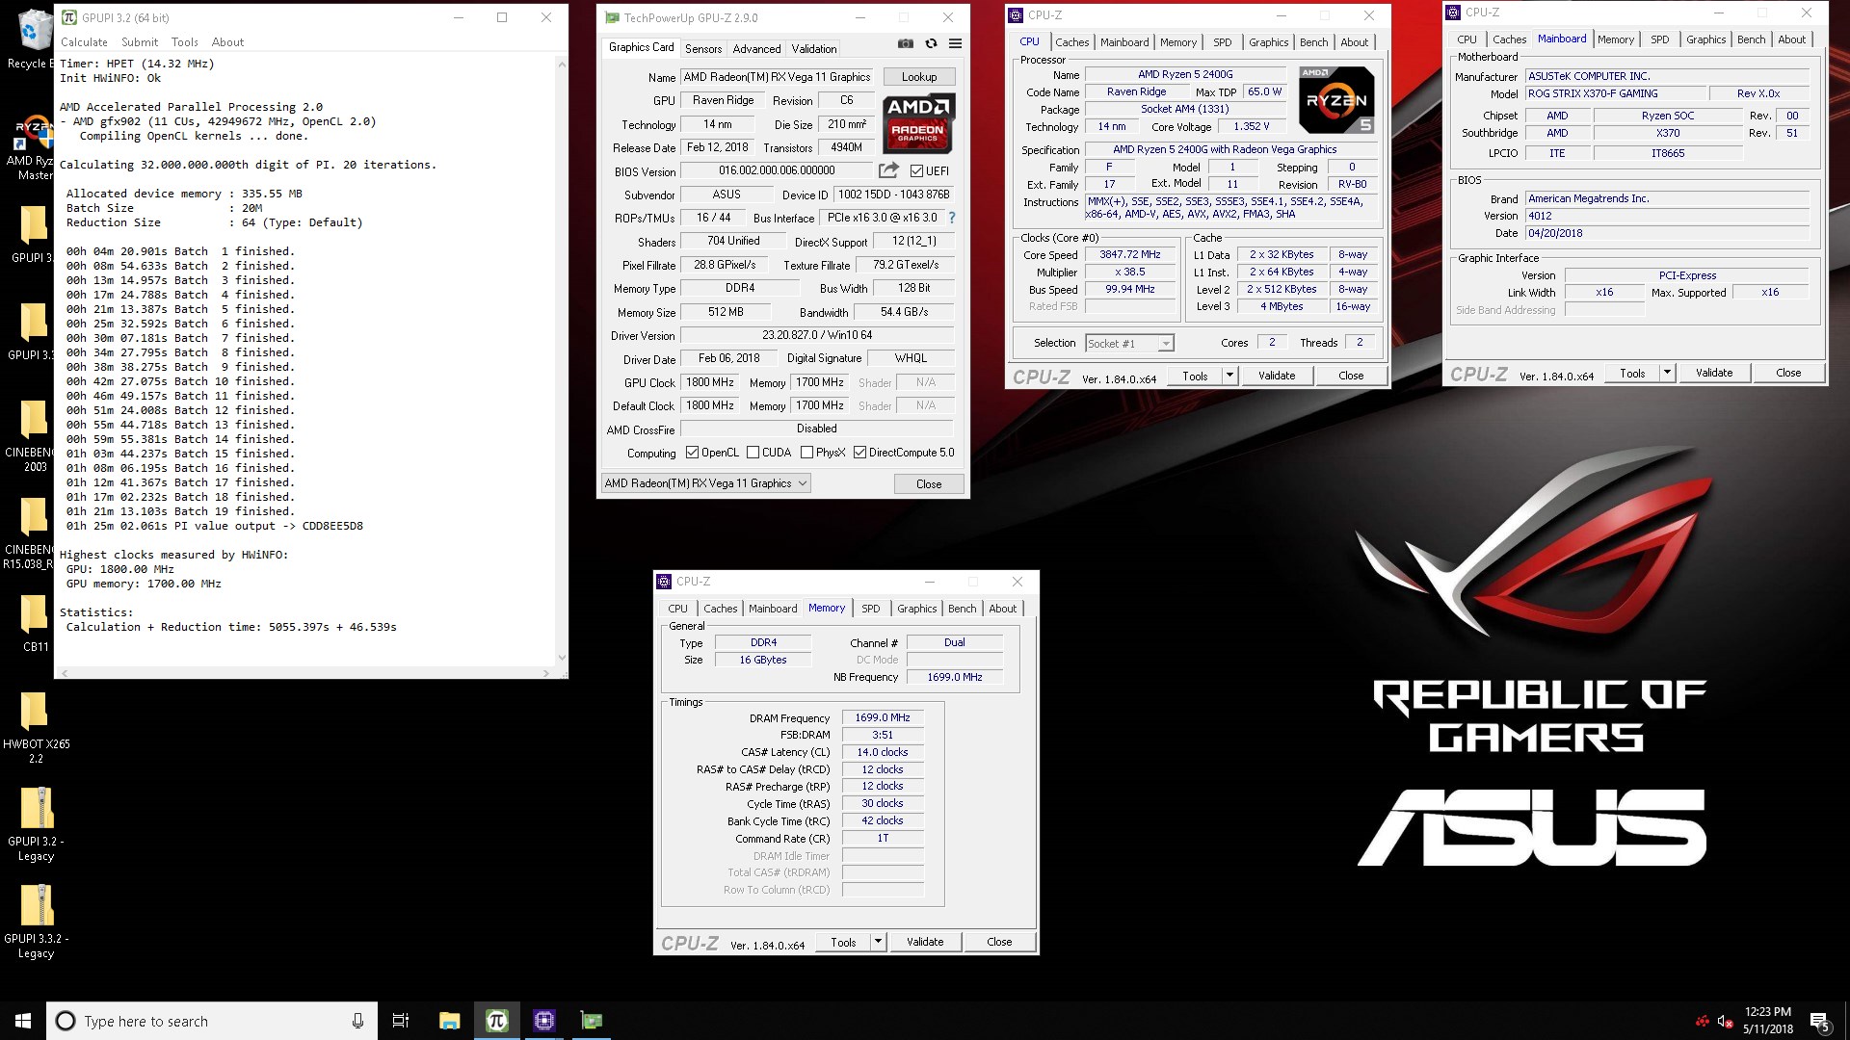Click the BIOS Version value 4012
The width and height of the screenshot is (1850, 1040).
coord(1667,216)
